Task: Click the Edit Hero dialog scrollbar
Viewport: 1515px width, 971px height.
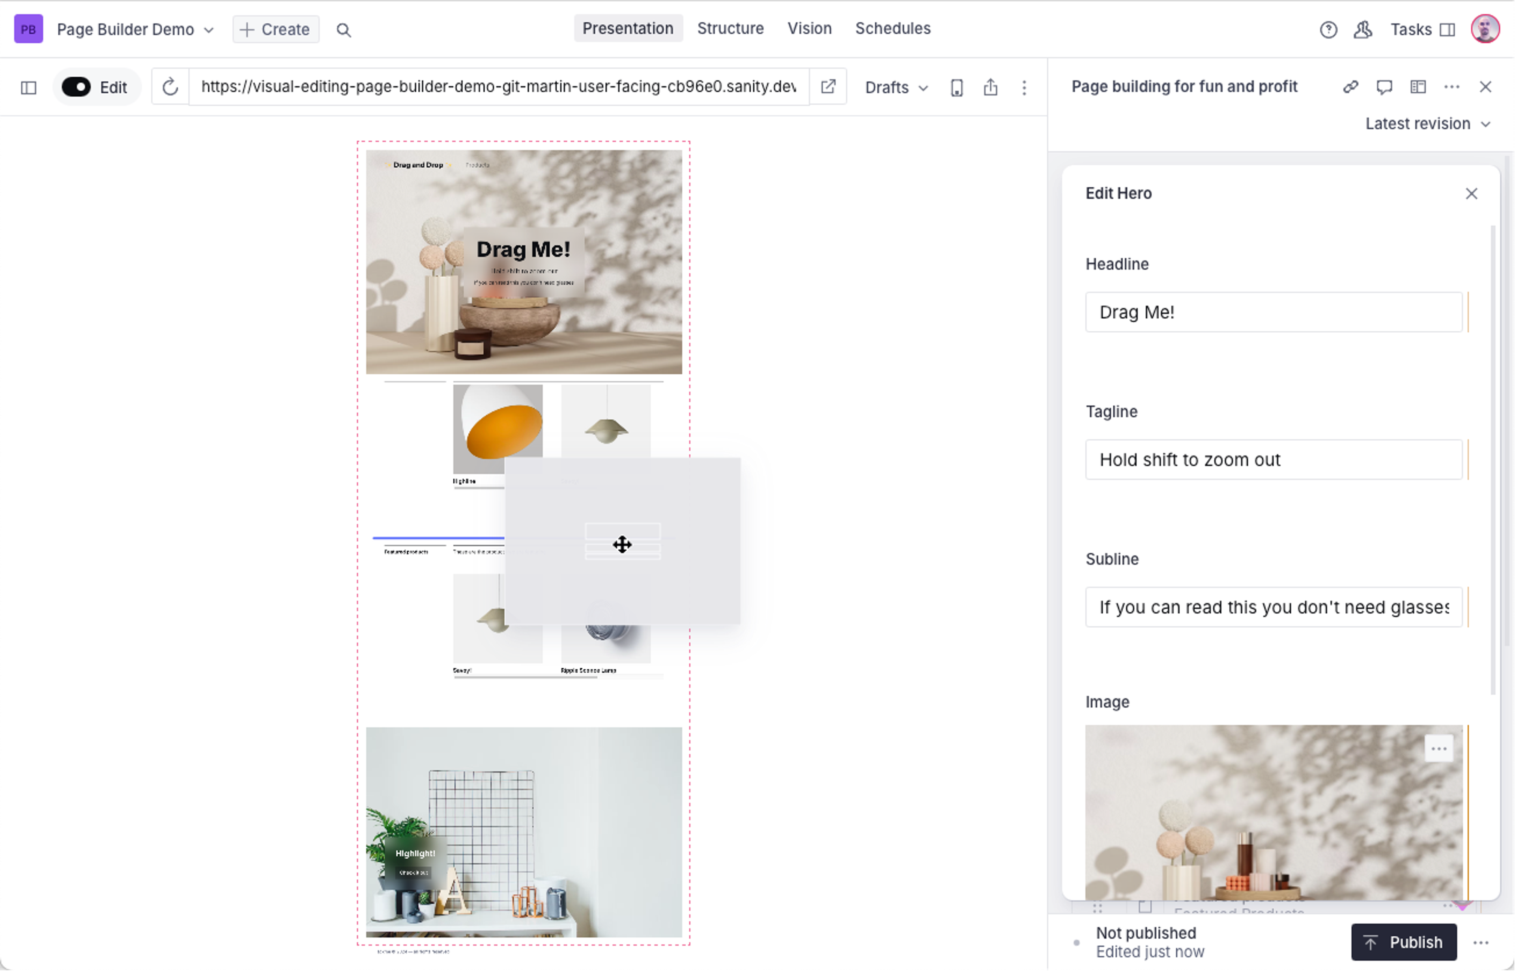Action: [x=1492, y=460]
